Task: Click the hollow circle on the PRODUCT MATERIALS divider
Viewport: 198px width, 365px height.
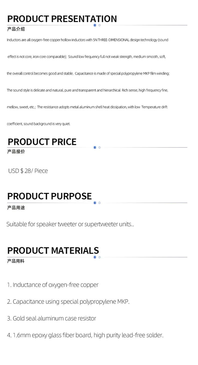Action: click(x=100, y=257)
